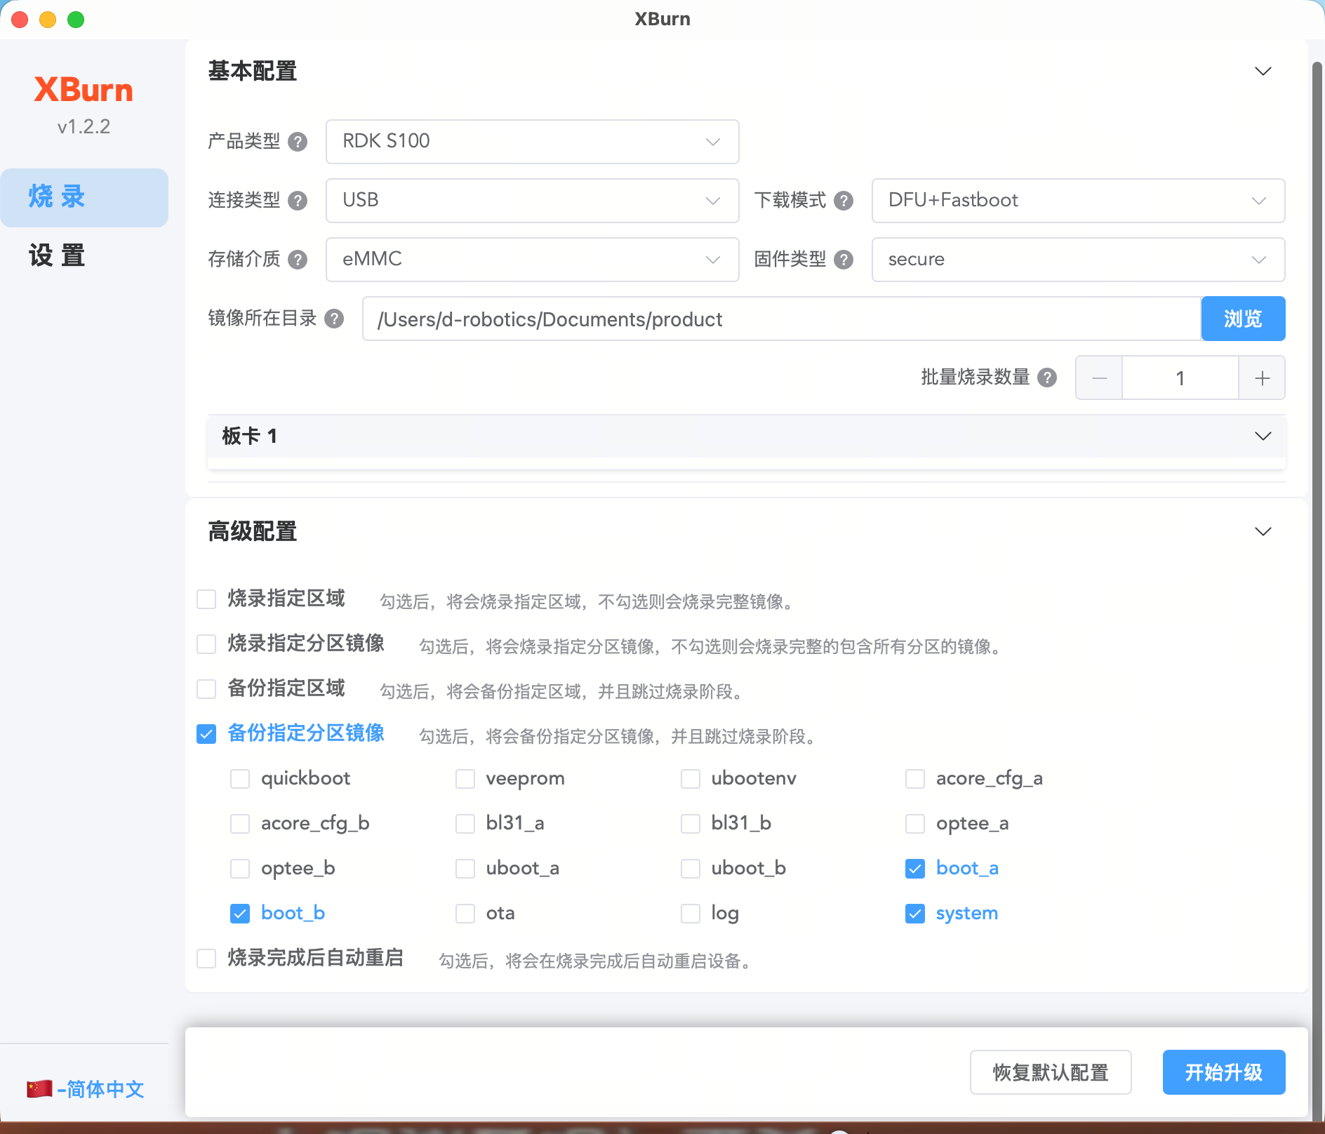Collapse the 高级配置 section

click(1263, 532)
